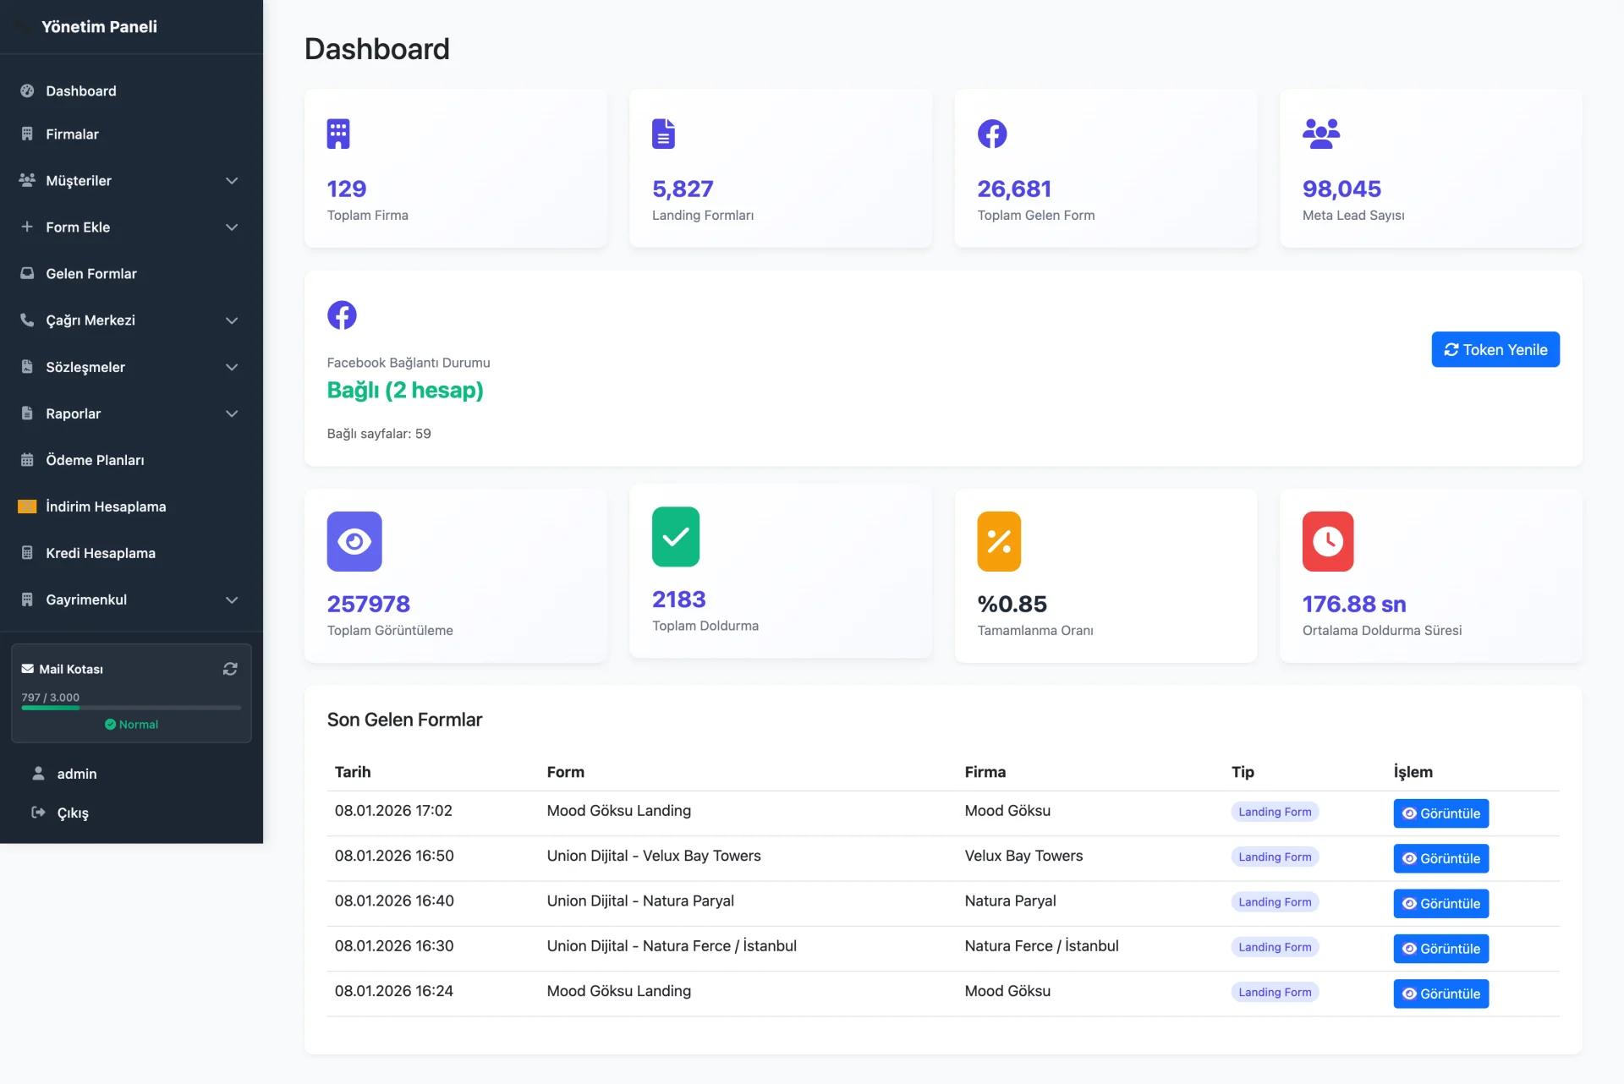Click Görüntüle on the Mood Göksu Landing row

1440,813
